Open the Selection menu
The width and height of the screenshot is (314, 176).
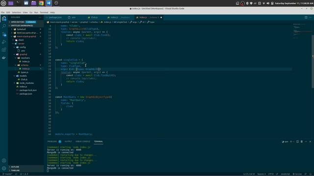point(16,12)
